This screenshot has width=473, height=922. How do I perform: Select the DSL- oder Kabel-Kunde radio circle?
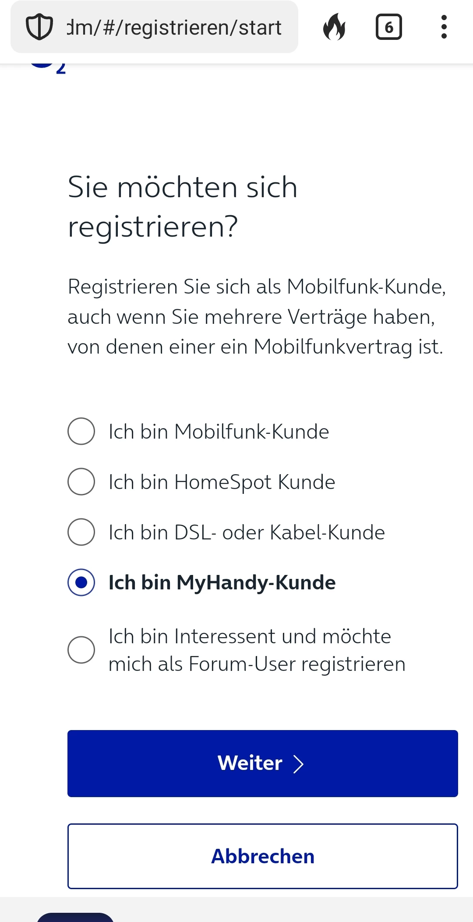pyautogui.click(x=81, y=532)
